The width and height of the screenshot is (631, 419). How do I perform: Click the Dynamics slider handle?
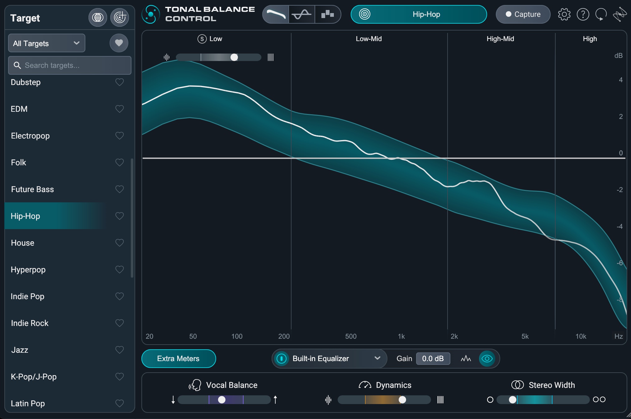point(402,400)
